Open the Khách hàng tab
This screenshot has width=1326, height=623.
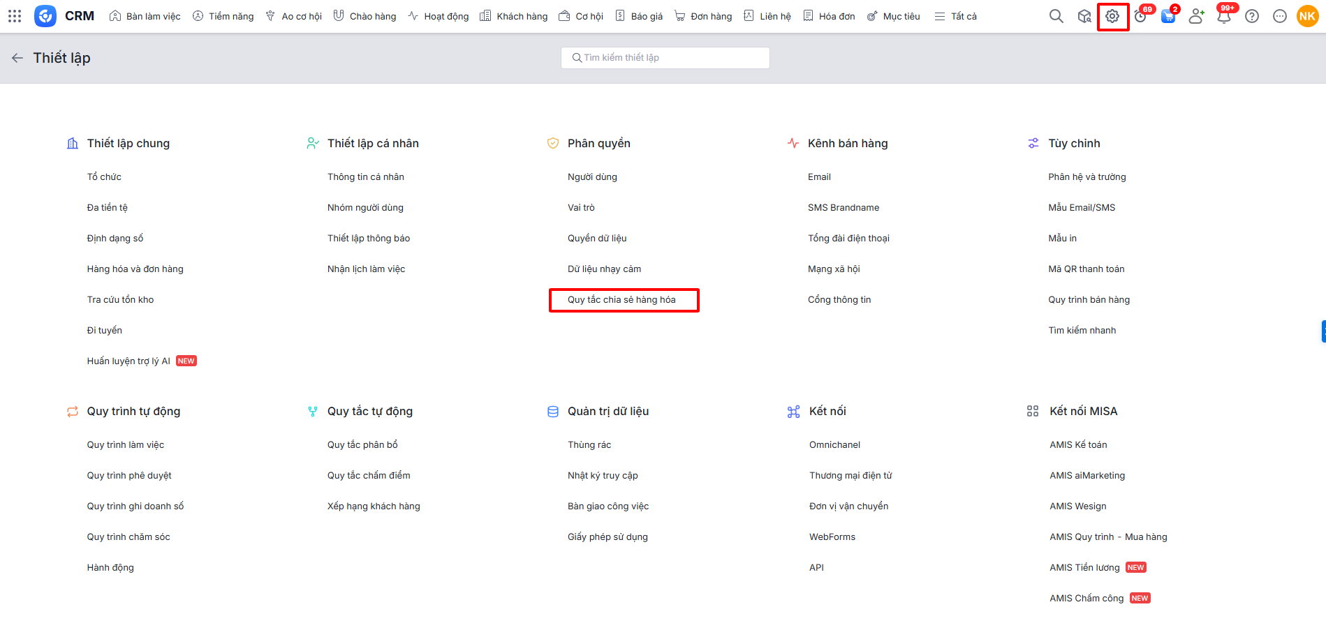[514, 16]
